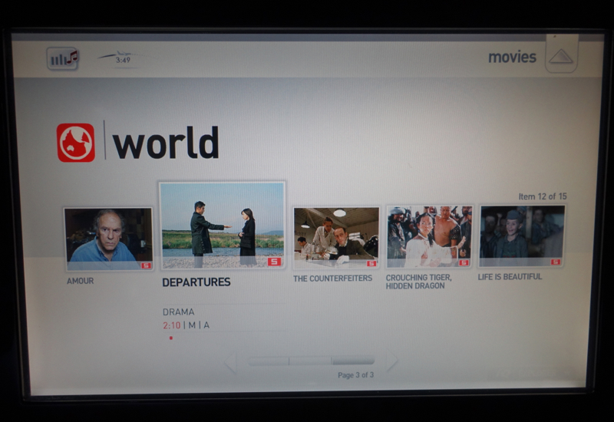Click LIFE IS BEAUTIFUL title text

[510, 277]
